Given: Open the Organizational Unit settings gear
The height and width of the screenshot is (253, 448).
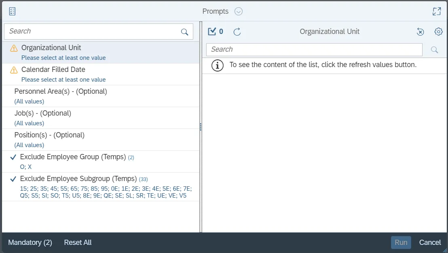Looking at the screenshot, I should 438,32.
